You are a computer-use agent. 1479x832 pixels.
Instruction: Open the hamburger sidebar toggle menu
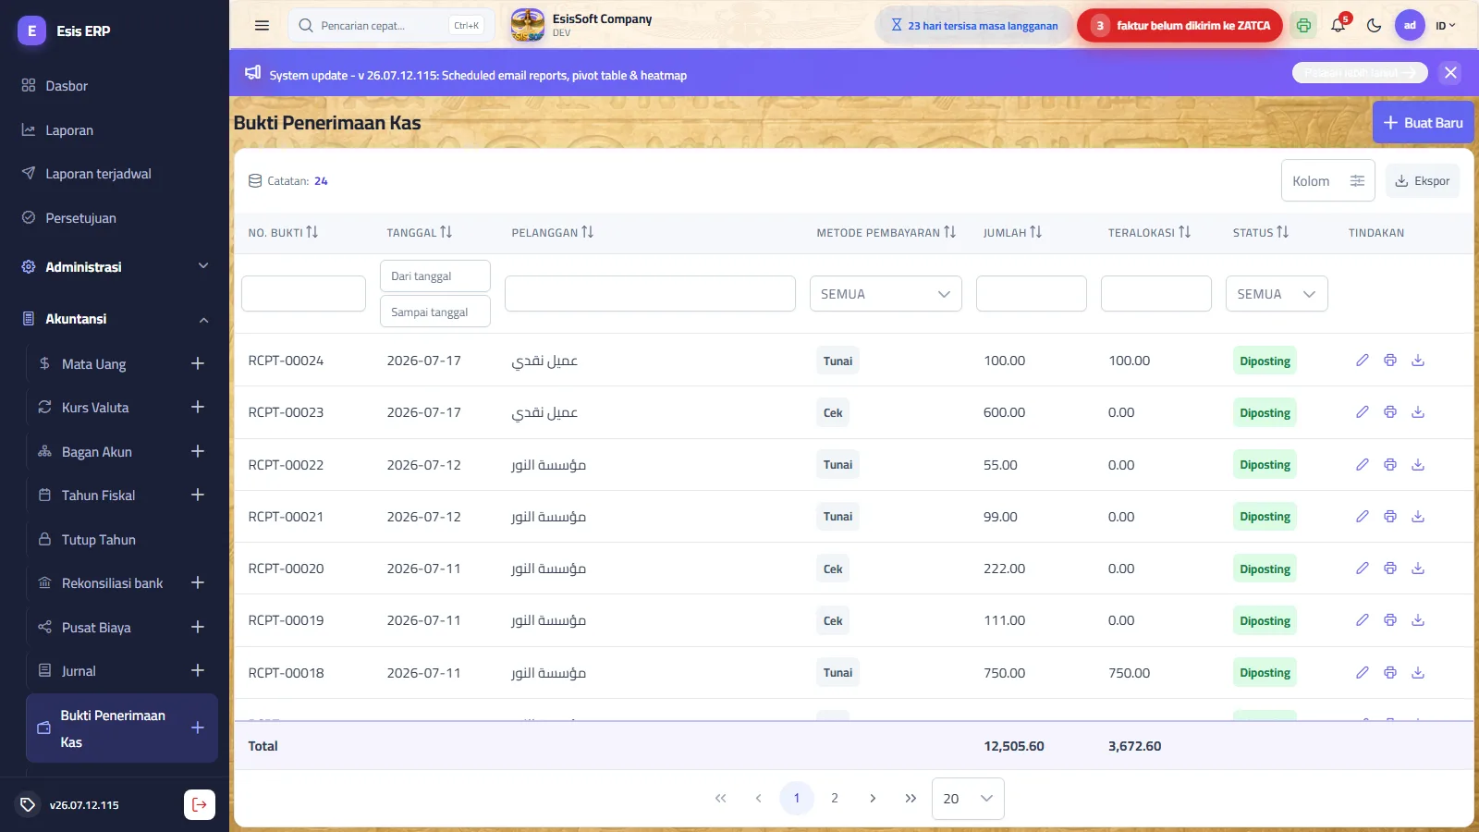tap(262, 26)
